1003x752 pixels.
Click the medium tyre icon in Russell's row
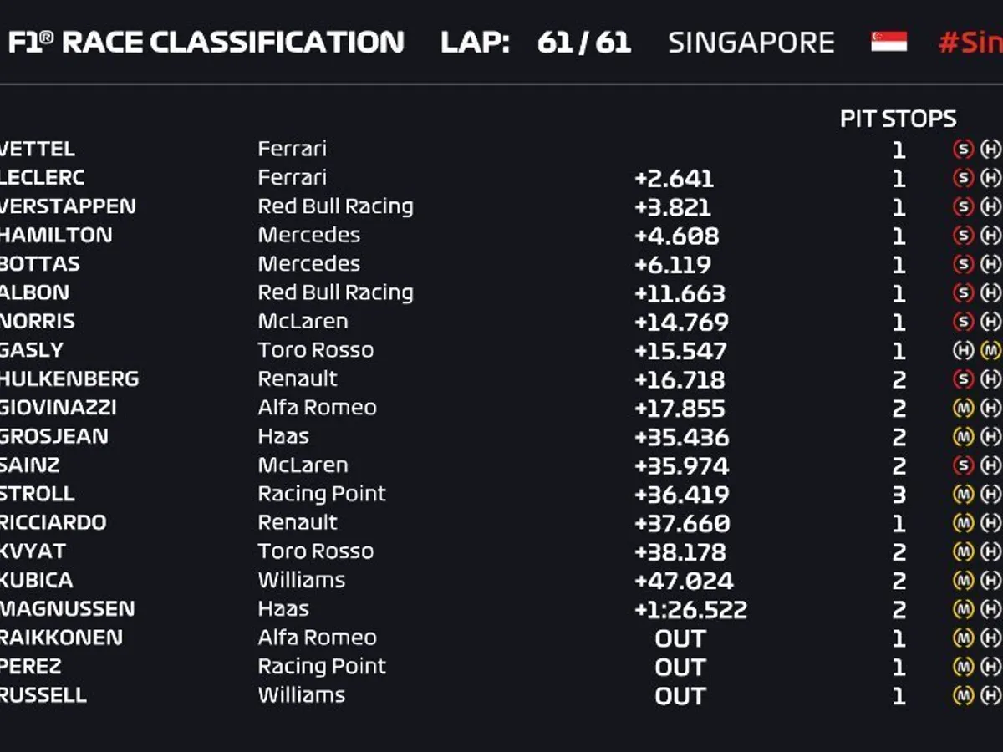coord(964,696)
